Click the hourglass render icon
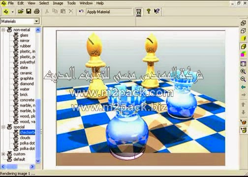 pyautogui.click(x=139, y=12)
